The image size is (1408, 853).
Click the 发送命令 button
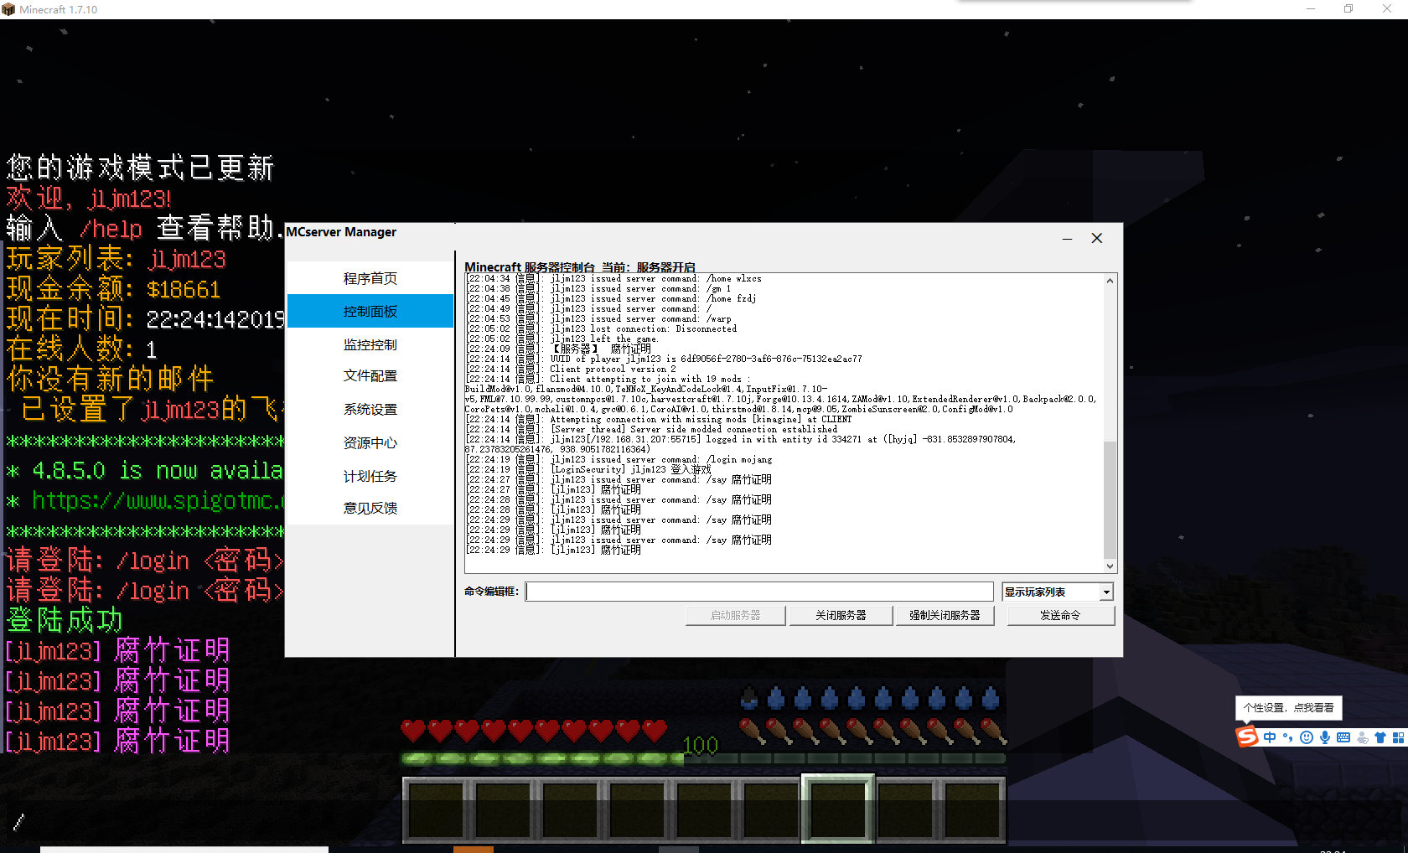pos(1060,615)
